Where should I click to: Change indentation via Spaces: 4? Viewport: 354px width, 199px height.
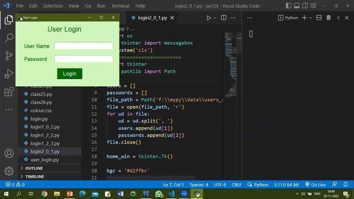coord(199,185)
